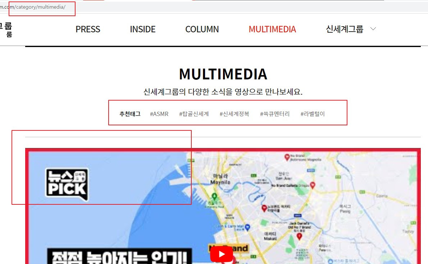Open the COLUMN menu
428x264 pixels.
(x=202, y=29)
